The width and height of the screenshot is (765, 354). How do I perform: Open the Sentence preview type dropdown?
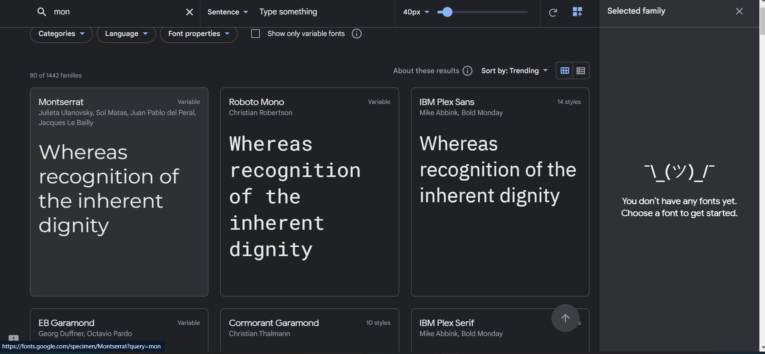[228, 12]
